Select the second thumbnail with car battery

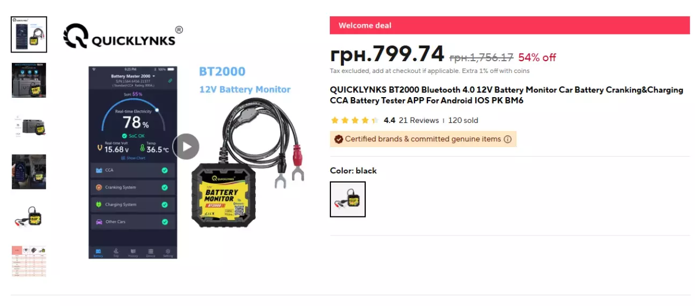point(29,81)
